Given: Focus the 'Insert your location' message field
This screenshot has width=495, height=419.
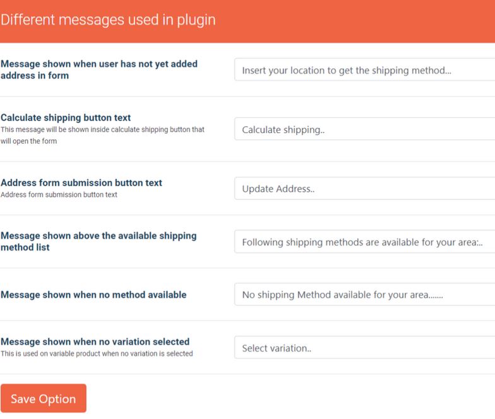Looking at the screenshot, I should pos(365,69).
